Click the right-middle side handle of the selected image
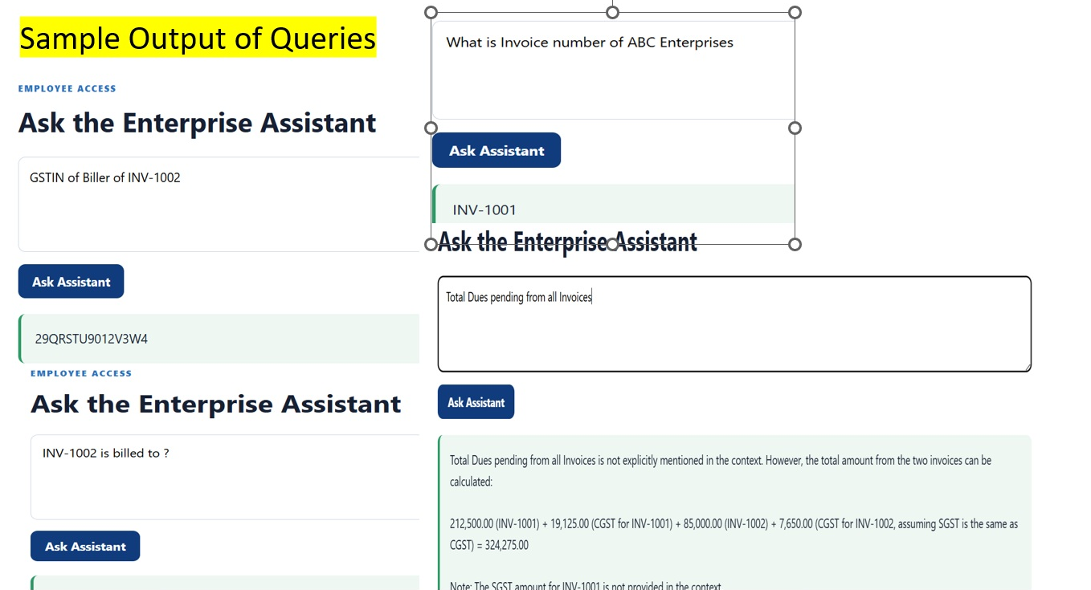The width and height of the screenshot is (1091, 590). [795, 128]
